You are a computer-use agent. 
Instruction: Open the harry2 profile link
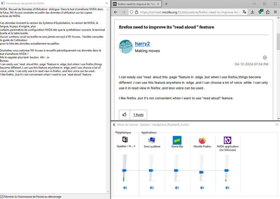click(142, 44)
